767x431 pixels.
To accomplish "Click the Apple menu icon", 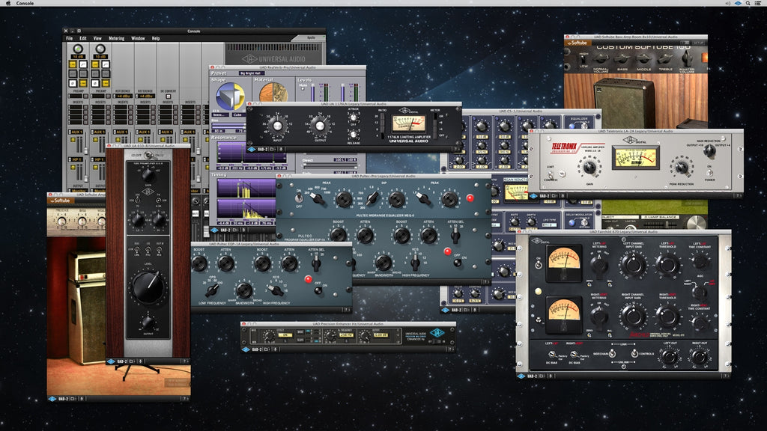I will 7,3.
